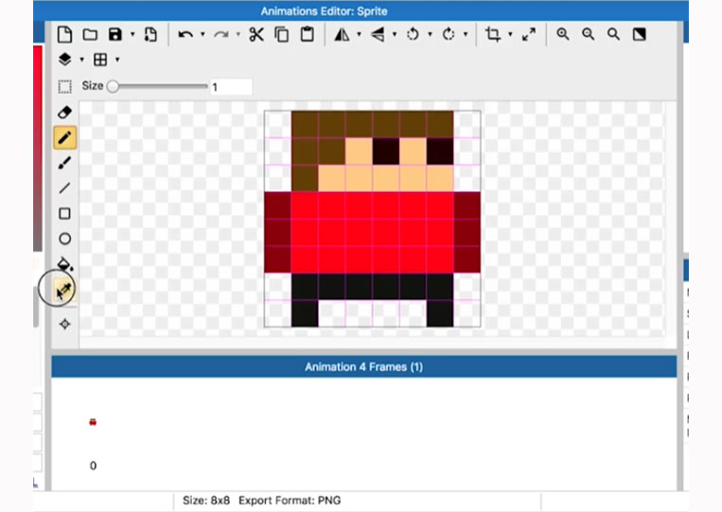Zoom out of the canvas
The height and width of the screenshot is (512, 722).
pos(588,34)
